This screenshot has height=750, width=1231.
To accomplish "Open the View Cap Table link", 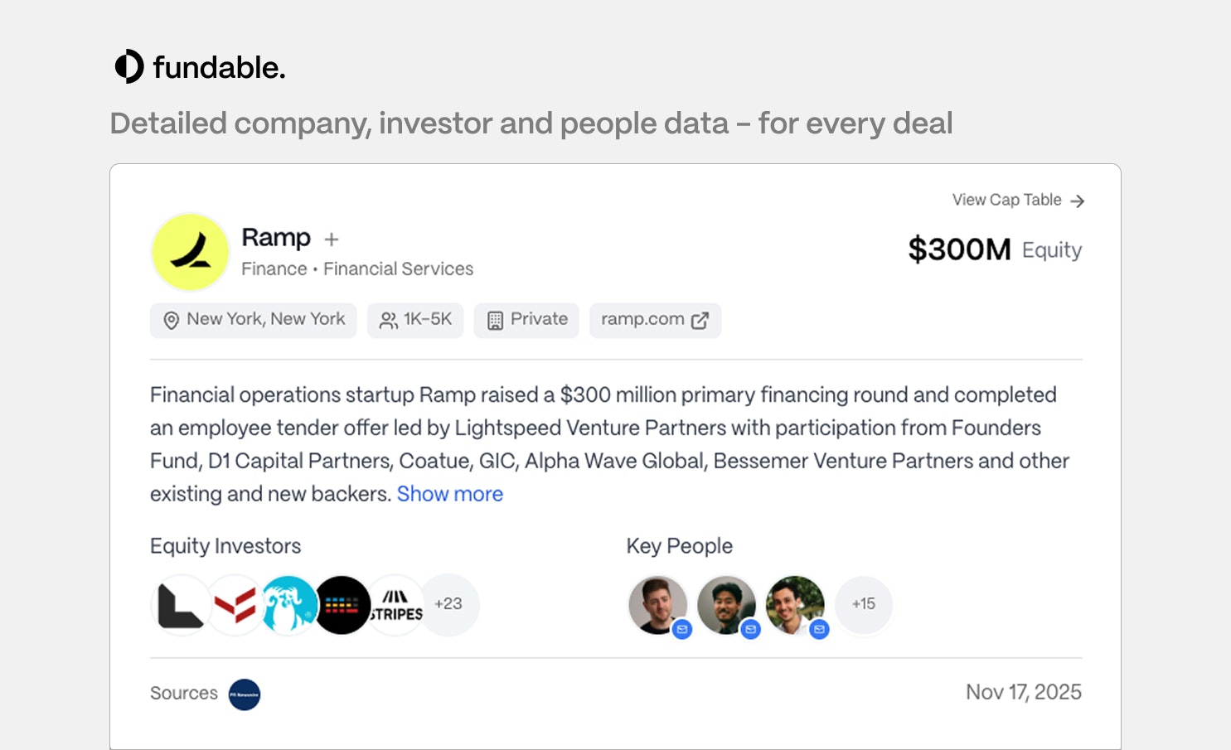I will [1018, 201].
